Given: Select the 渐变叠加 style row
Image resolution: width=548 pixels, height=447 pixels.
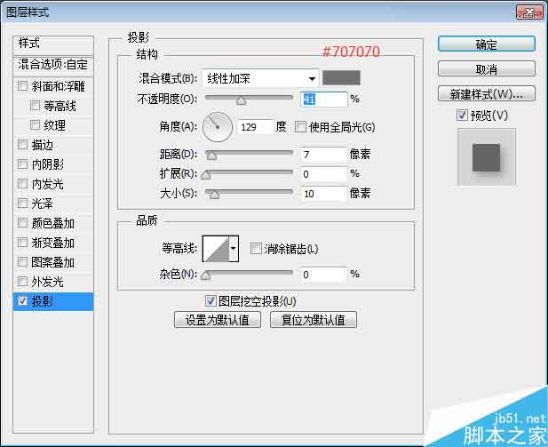Looking at the screenshot, I should click(x=53, y=243).
